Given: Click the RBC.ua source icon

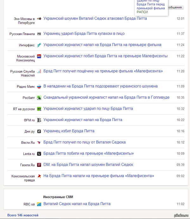Looking at the screenshot, I should click(x=39, y=204).
